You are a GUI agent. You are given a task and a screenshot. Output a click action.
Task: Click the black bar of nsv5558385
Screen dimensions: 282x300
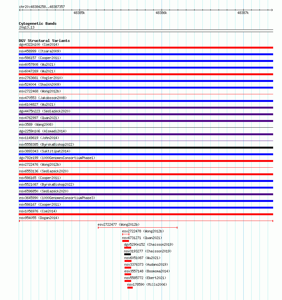[146, 148]
